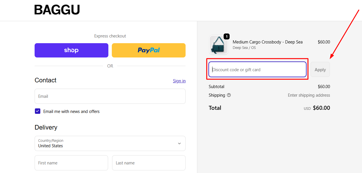Click the First name field

pyautogui.click(x=71, y=163)
